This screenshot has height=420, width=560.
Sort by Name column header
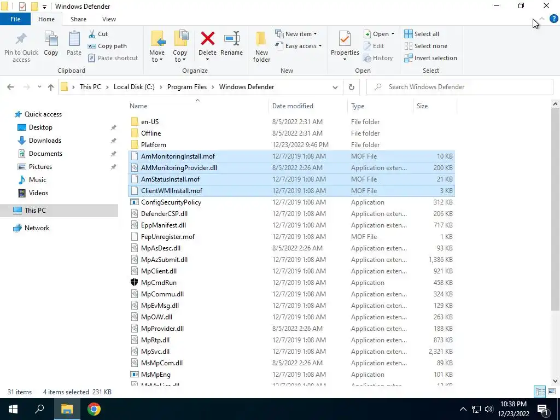point(197,106)
